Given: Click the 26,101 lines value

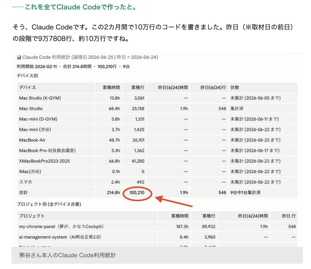Looking at the screenshot, I should pyautogui.click(x=138, y=140).
